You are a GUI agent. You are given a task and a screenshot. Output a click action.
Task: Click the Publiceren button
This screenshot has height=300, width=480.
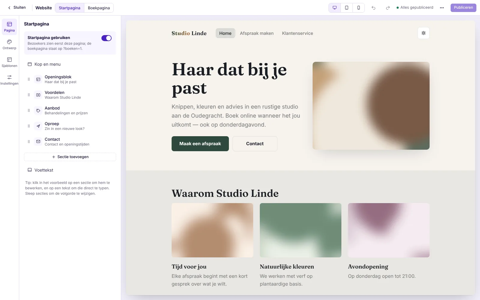(x=463, y=8)
